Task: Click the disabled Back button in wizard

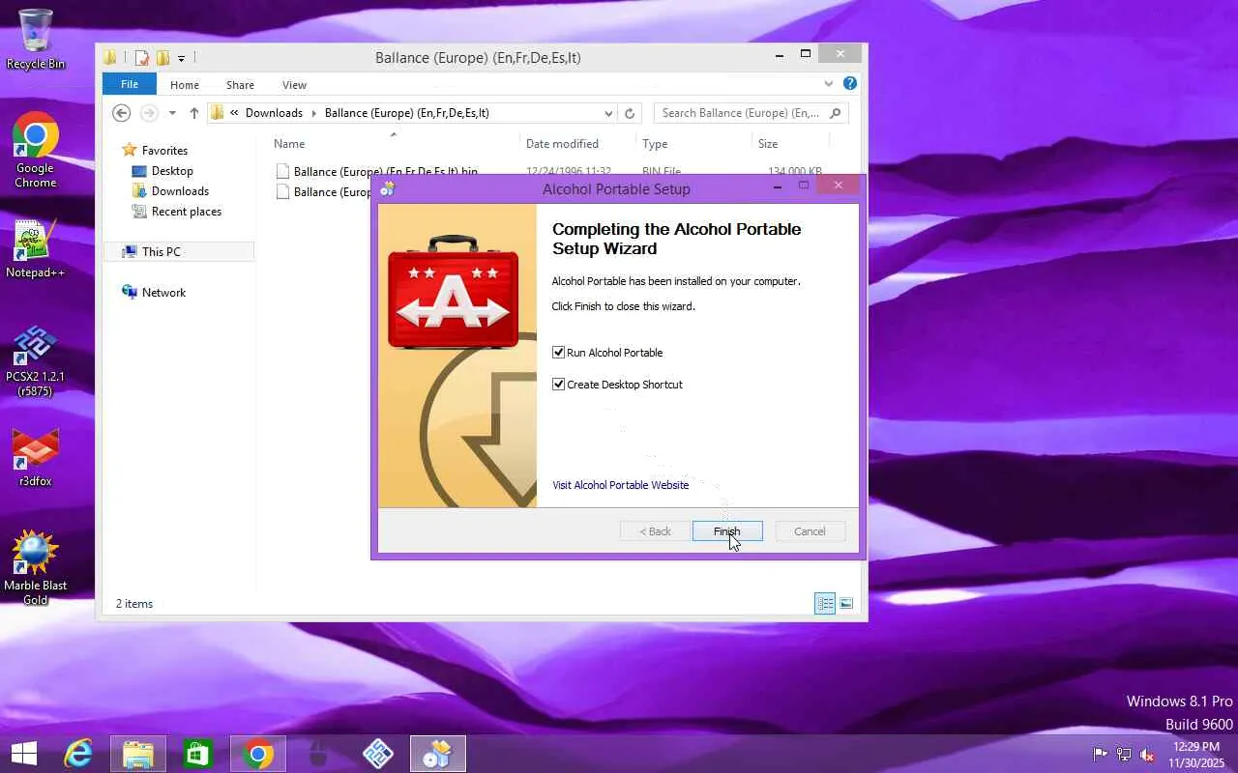Action: (655, 531)
